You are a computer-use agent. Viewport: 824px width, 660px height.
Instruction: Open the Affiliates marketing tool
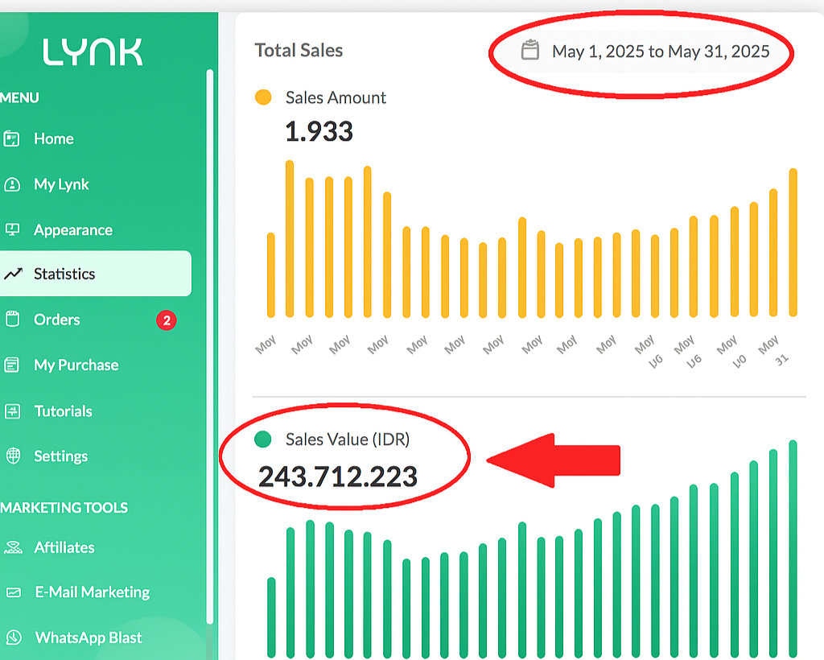[x=66, y=547]
